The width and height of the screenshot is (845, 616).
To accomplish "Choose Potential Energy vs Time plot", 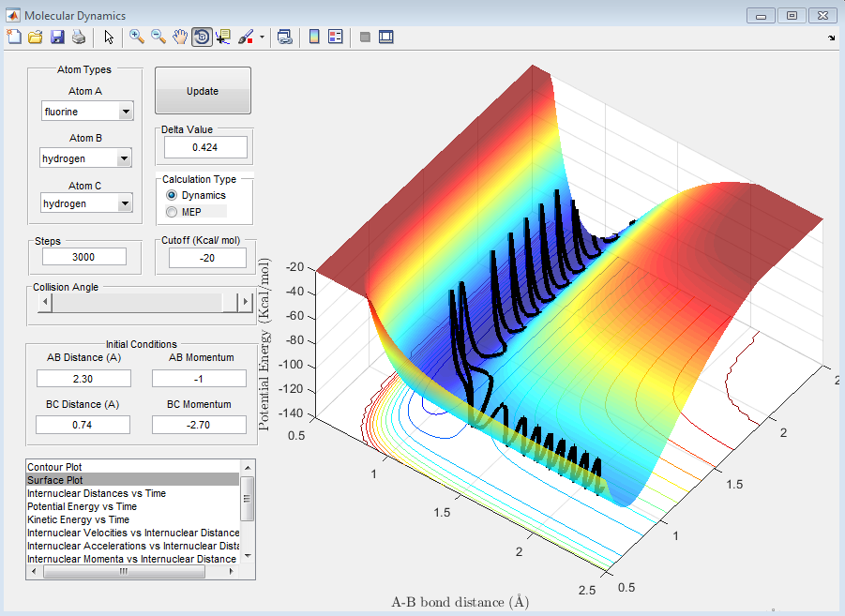I will (x=83, y=506).
